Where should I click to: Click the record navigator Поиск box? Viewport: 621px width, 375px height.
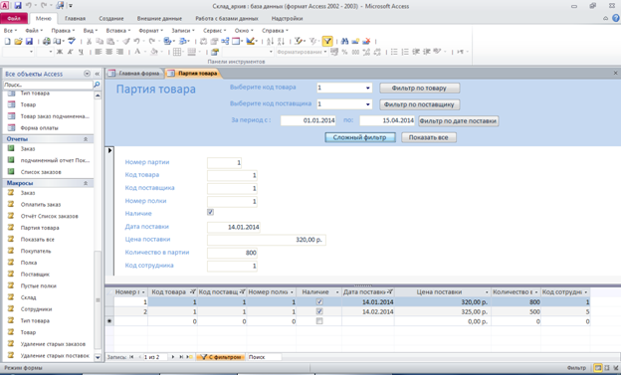point(264,357)
